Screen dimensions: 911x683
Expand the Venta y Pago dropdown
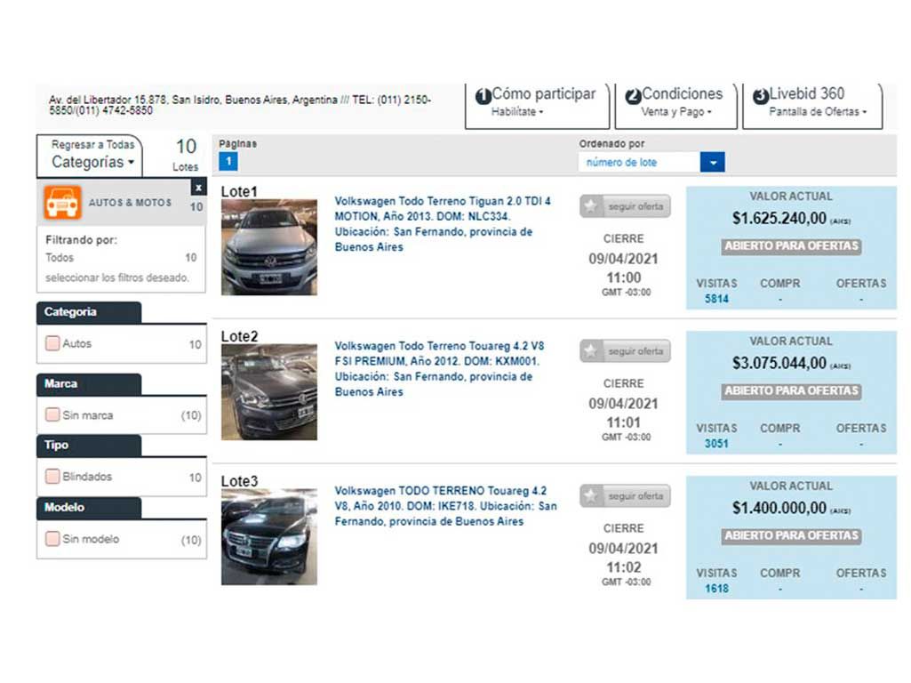(x=676, y=111)
